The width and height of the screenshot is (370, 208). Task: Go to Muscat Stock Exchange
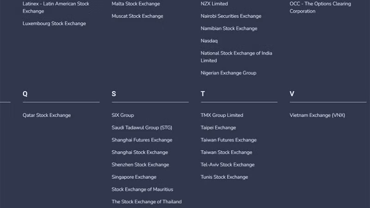[x=137, y=16]
